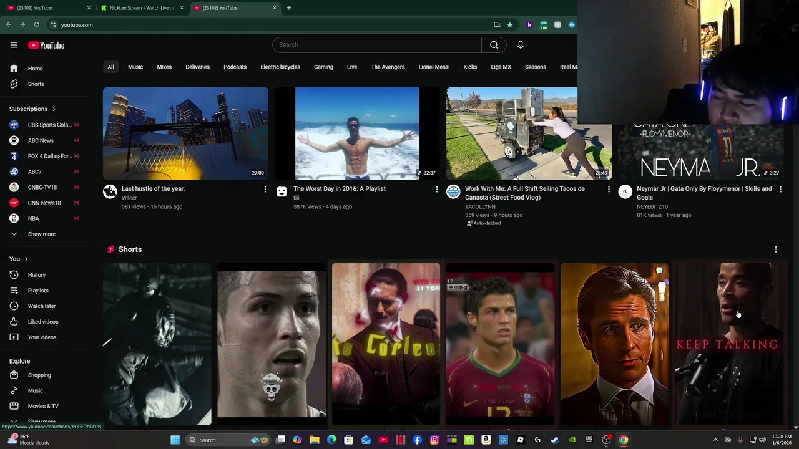799x449 pixels.
Task: Open Instagram from the taskbar
Action: coord(434,440)
